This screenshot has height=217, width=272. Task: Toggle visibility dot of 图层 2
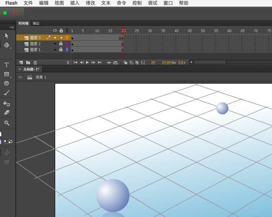(x=55, y=44)
